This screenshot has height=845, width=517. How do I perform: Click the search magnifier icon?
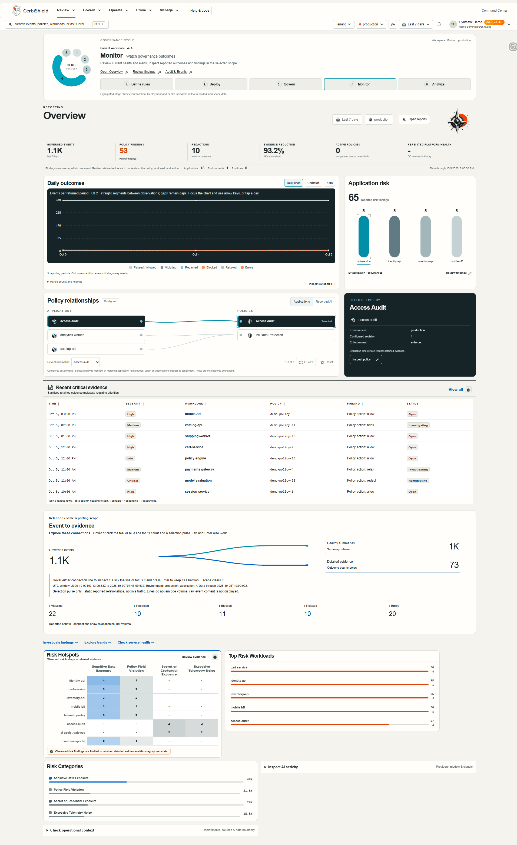10,24
